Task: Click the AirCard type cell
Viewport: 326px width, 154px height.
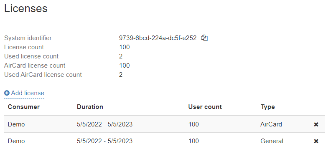Action: [271, 124]
